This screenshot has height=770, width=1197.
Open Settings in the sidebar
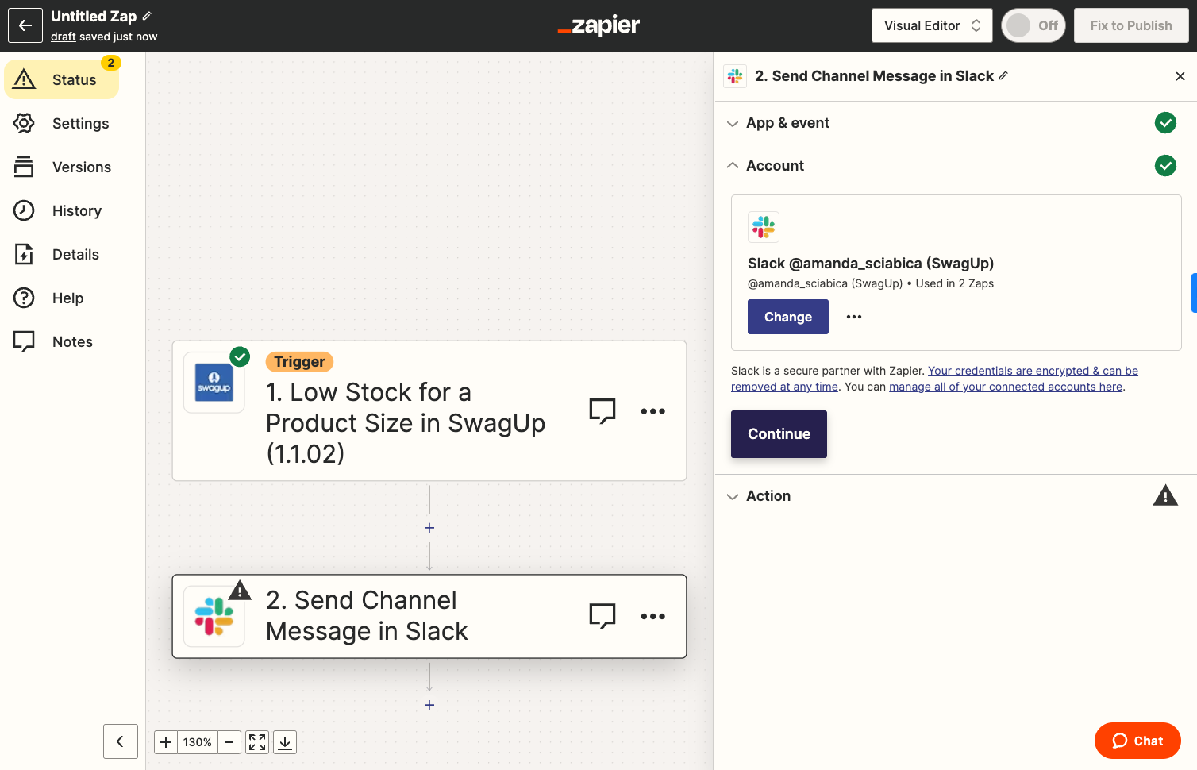click(x=61, y=123)
